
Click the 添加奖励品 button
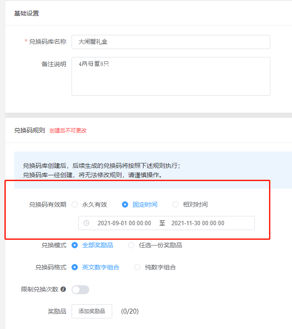[x=92, y=311]
